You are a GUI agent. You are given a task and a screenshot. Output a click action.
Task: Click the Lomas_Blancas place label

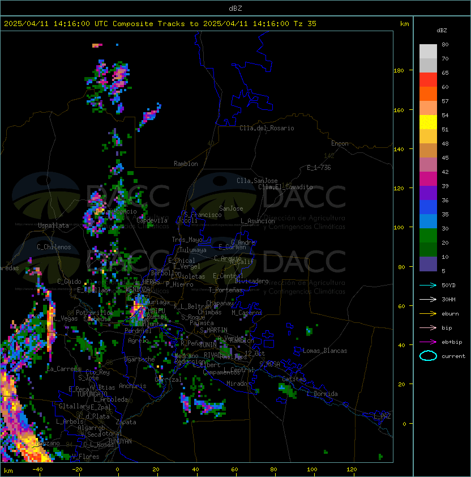(325, 351)
